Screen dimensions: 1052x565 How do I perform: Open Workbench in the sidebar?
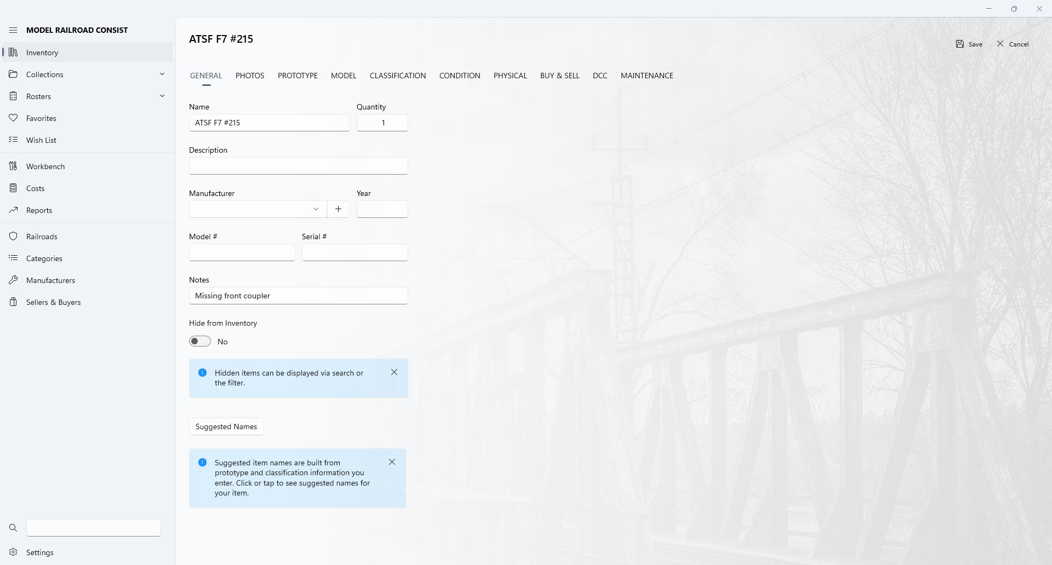point(88,166)
